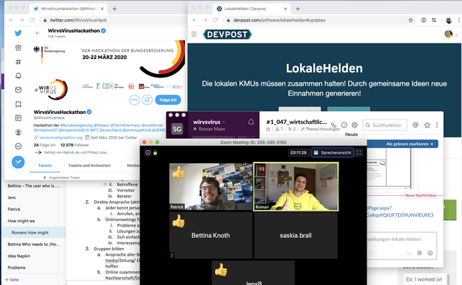
Task: Go back using Twitter profile arrow
Action: (38, 33)
